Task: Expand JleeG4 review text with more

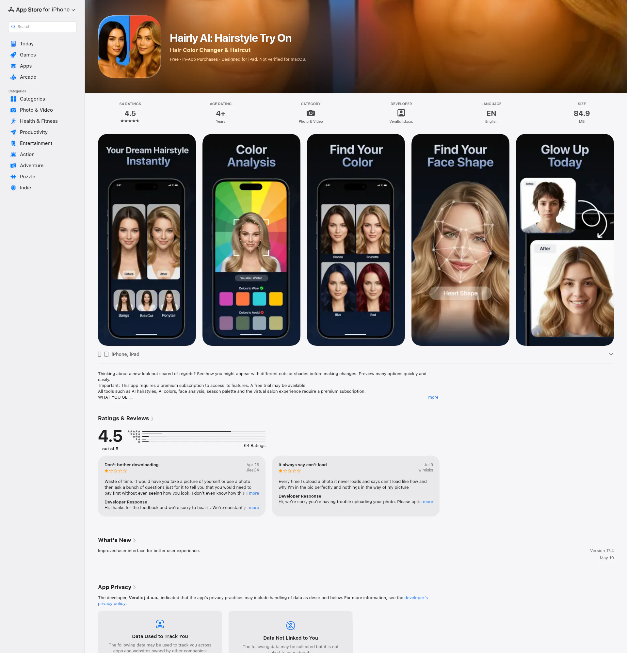Action: pyautogui.click(x=254, y=493)
